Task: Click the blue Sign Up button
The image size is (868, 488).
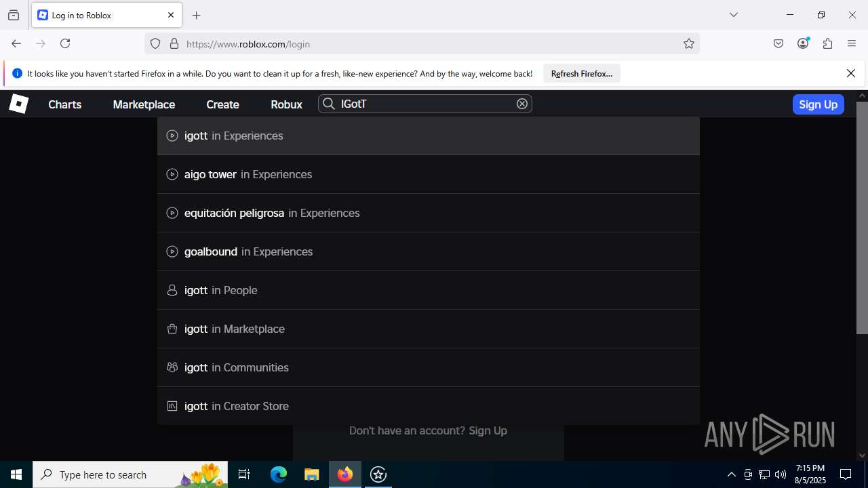Action: [x=818, y=104]
